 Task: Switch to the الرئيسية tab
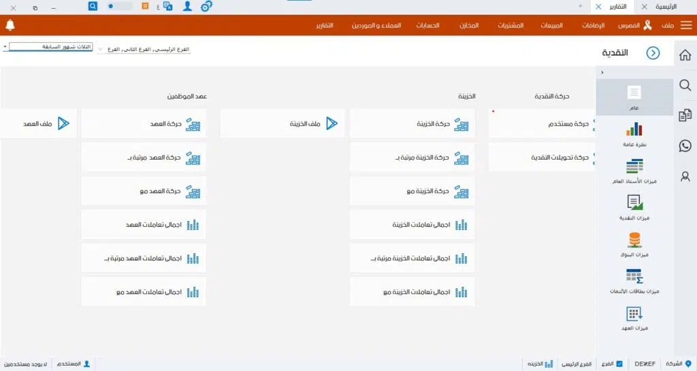click(666, 7)
